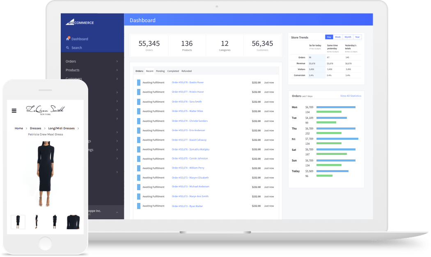Click the status icon beside Dustin Hwer's order
The height and width of the screenshot is (257, 431).
138,82
